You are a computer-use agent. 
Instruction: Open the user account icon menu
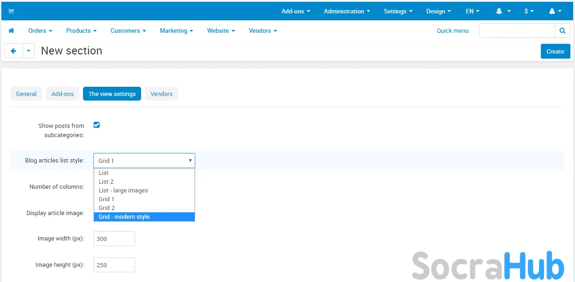coord(555,11)
